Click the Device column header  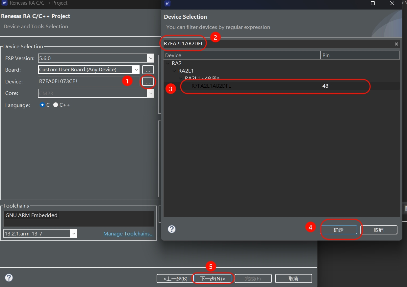(x=242, y=55)
